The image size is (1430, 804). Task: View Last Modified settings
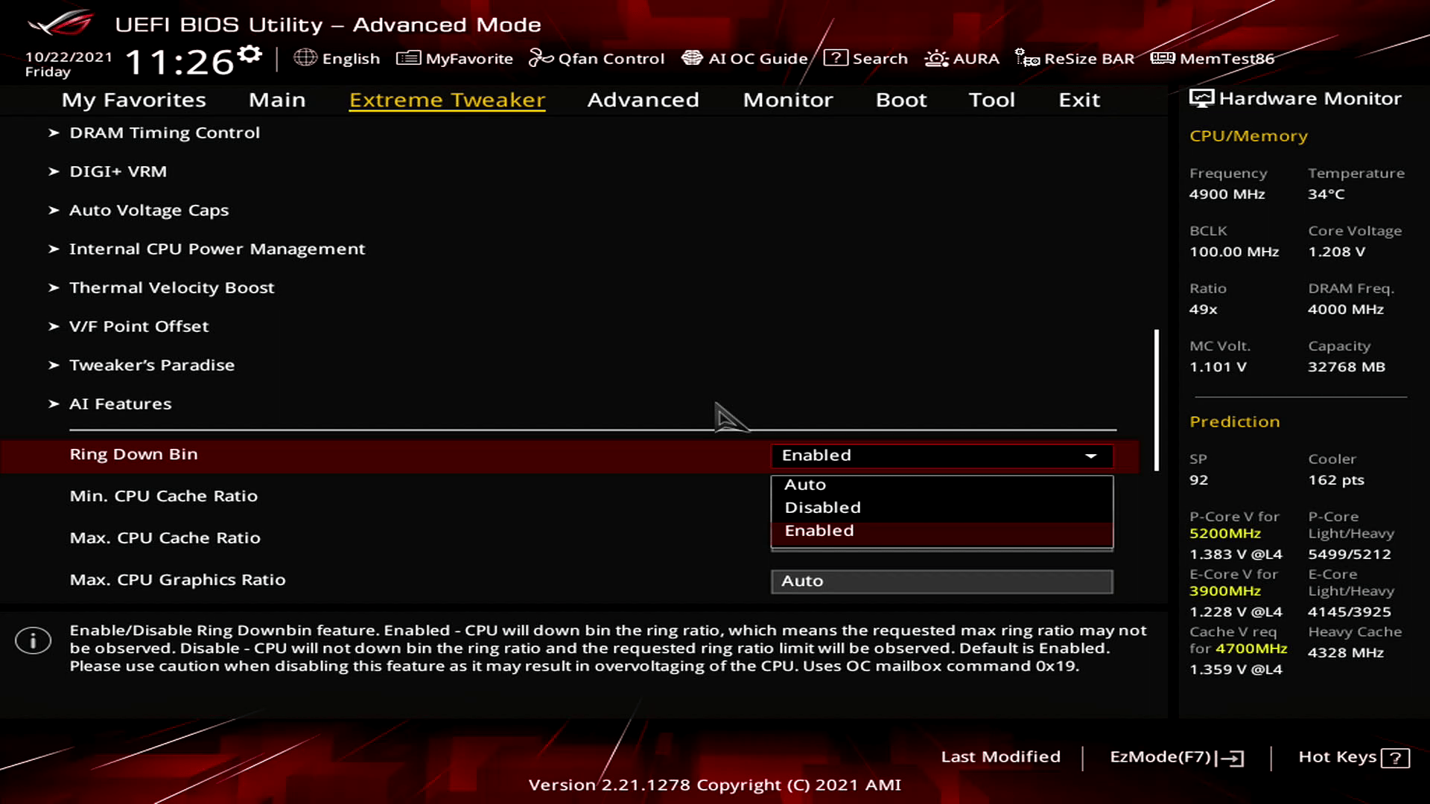(1001, 756)
